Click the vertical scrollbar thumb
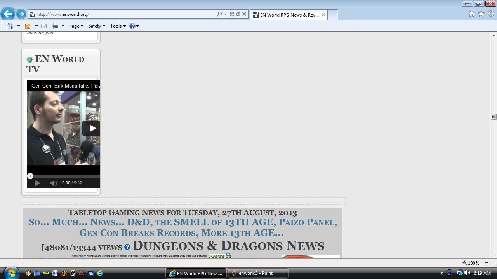497x279 pixels. (494, 117)
